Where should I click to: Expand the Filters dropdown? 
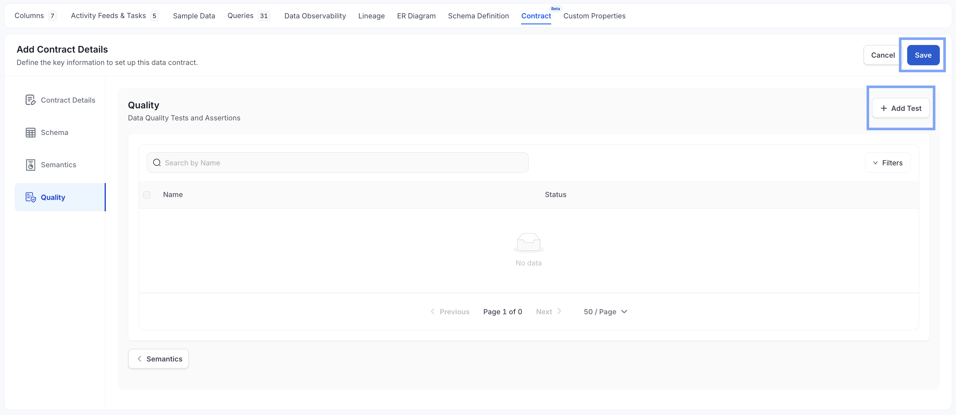click(x=887, y=163)
